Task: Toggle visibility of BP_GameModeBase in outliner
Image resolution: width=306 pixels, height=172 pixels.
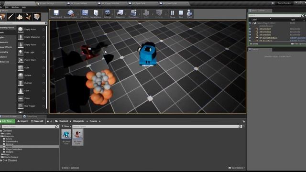Action: click(250, 38)
